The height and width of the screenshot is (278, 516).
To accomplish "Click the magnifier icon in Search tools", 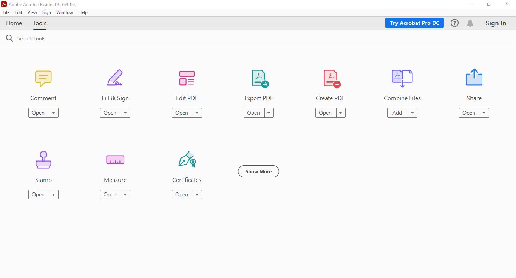I will (x=9, y=38).
